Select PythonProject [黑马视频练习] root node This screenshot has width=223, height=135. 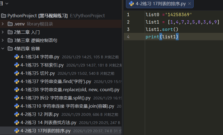tap(38, 16)
